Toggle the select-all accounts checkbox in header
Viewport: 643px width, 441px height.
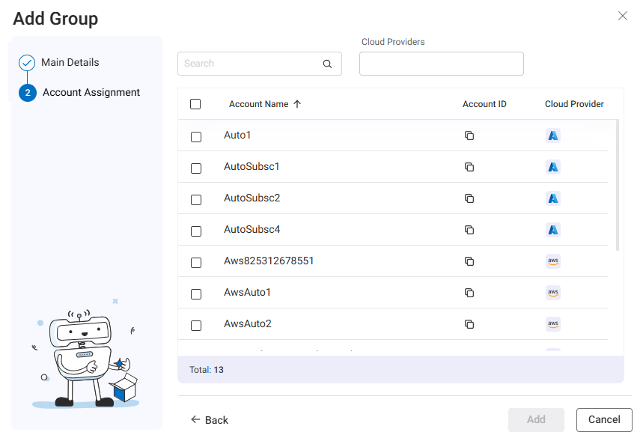click(x=195, y=104)
